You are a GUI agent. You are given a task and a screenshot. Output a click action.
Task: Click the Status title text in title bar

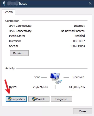23,4
